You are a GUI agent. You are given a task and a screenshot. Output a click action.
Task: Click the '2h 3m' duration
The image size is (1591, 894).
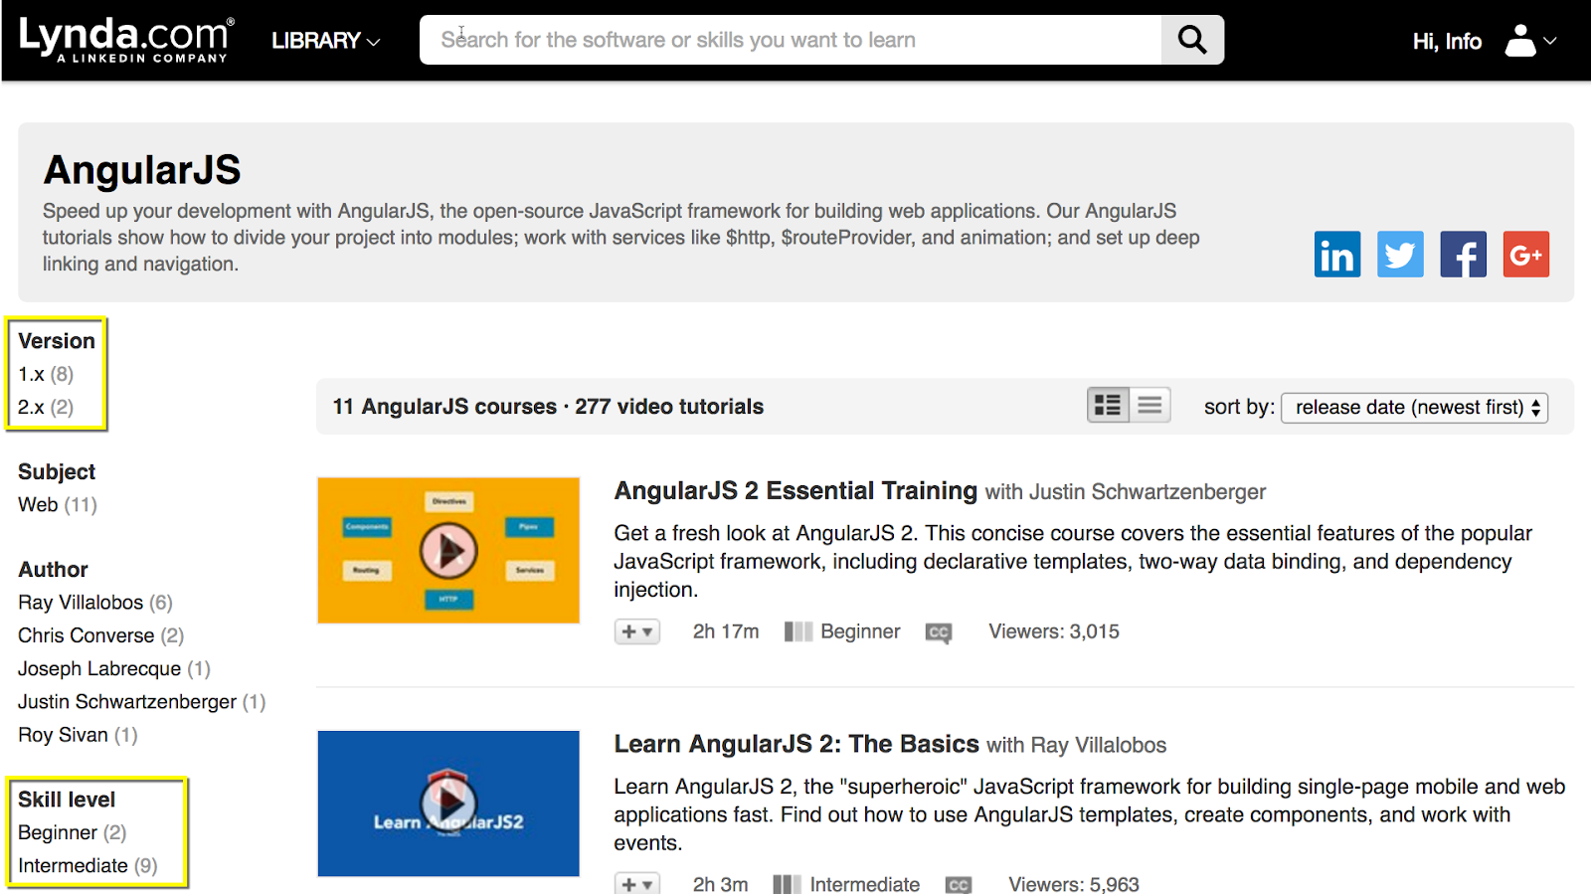tap(720, 884)
